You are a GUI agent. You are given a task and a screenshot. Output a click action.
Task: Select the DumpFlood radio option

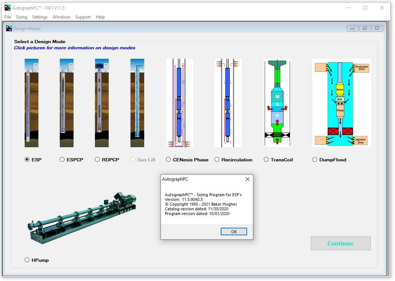pos(315,160)
